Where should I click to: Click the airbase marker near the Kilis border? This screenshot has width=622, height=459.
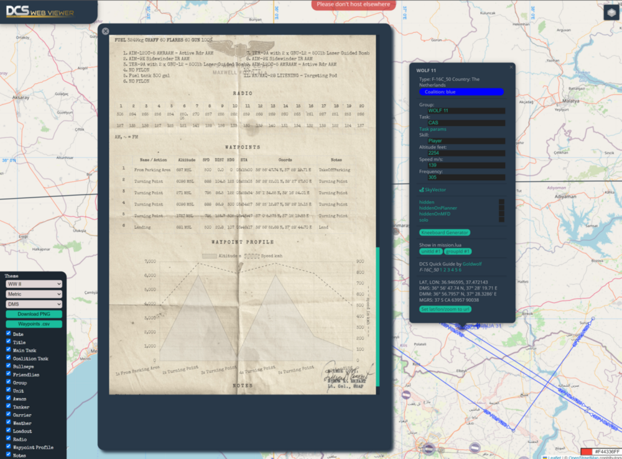pos(406,394)
